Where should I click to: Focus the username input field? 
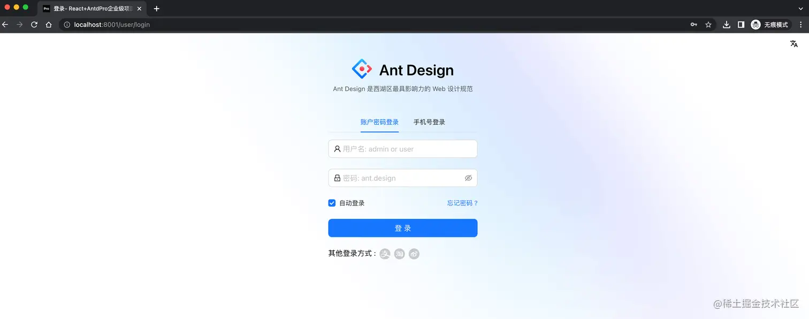[403, 149]
